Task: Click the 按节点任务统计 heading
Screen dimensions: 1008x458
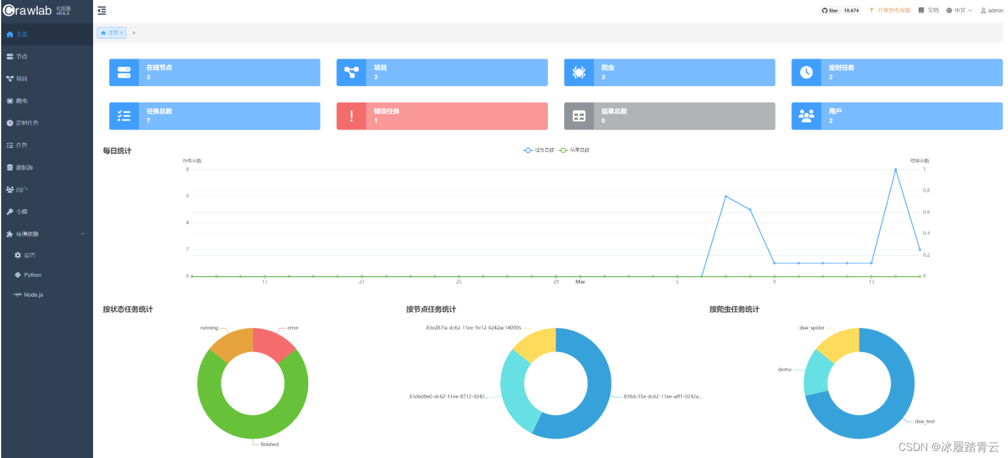Action: [x=431, y=309]
